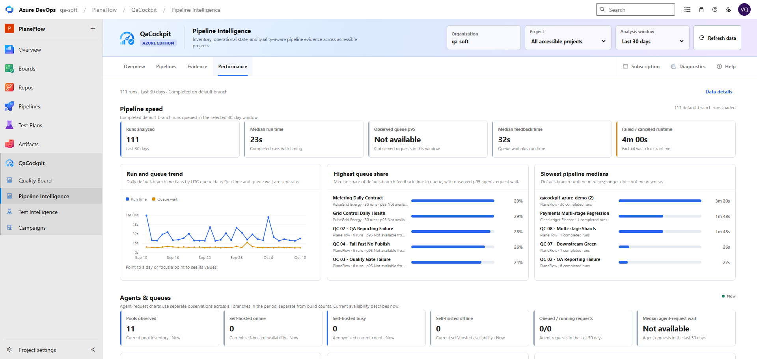Click the QC 02 - QA Reporting Failure queue share row
757x359 pixels.
coord(428,232)
